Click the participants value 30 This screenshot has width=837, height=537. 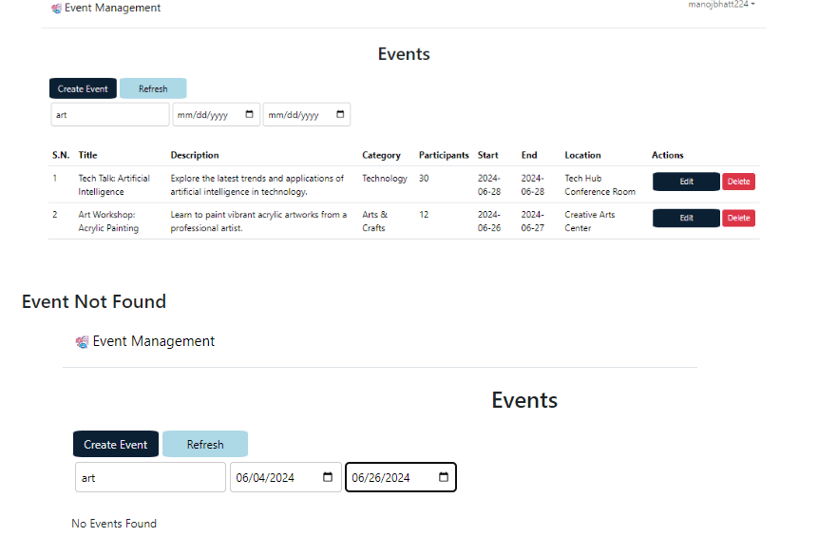(424, 179)
